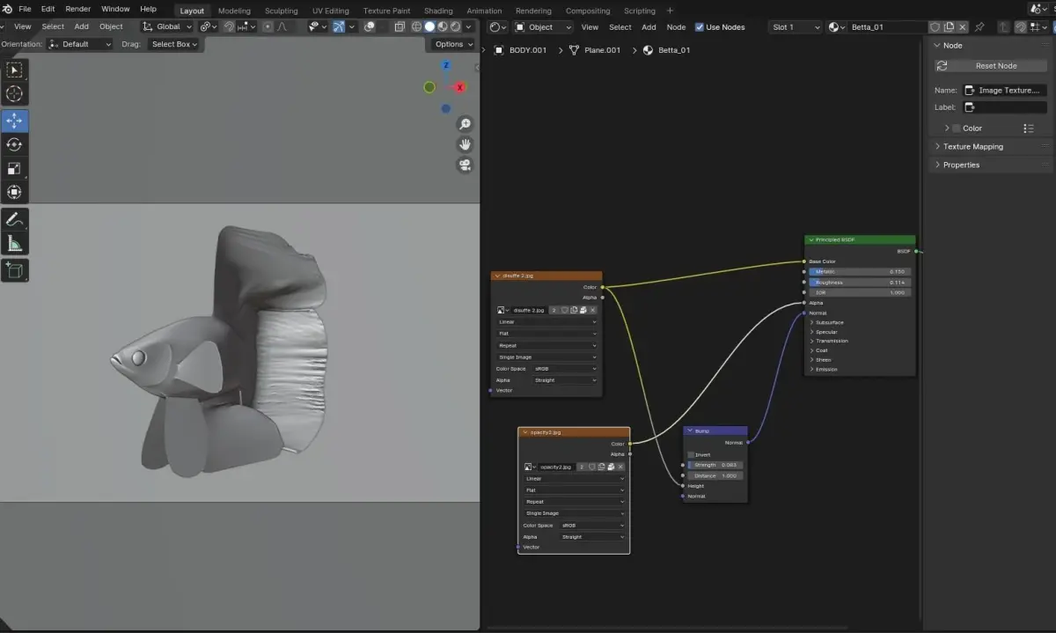The width and height of the screenshot is (1056, 633).
Task: Select the Measure tool
Action: (14, 243)
